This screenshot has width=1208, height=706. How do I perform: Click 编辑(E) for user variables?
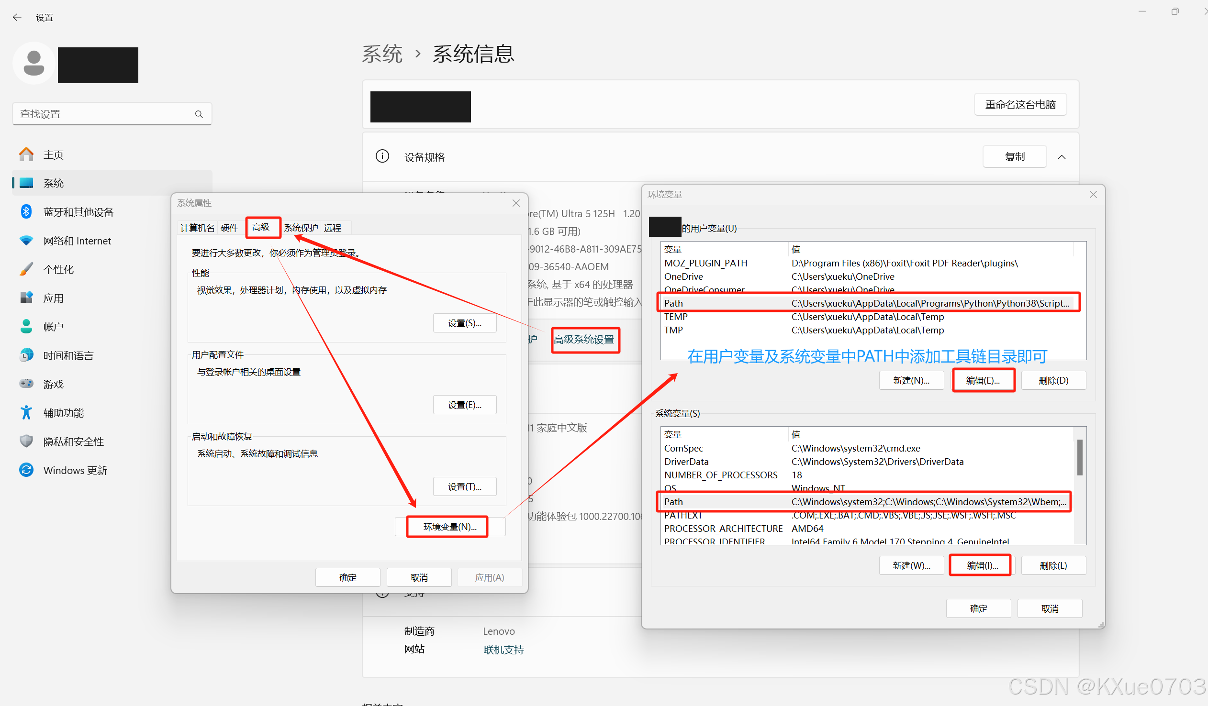click(982, 380)
